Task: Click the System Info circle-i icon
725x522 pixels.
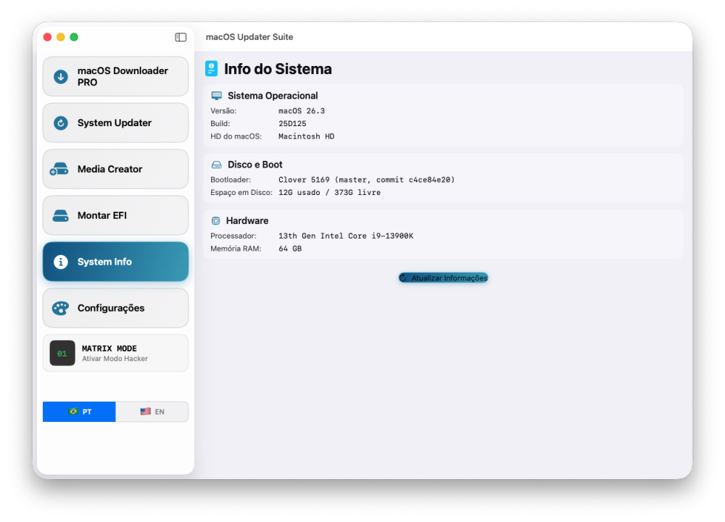Action: coord(61,262)
